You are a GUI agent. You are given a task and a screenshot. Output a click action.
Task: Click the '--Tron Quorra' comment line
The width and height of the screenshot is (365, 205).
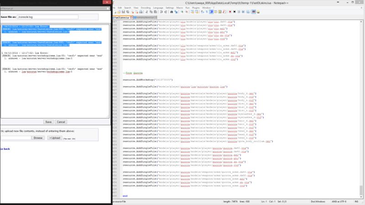pyautogui.click(x=132, y=73)
